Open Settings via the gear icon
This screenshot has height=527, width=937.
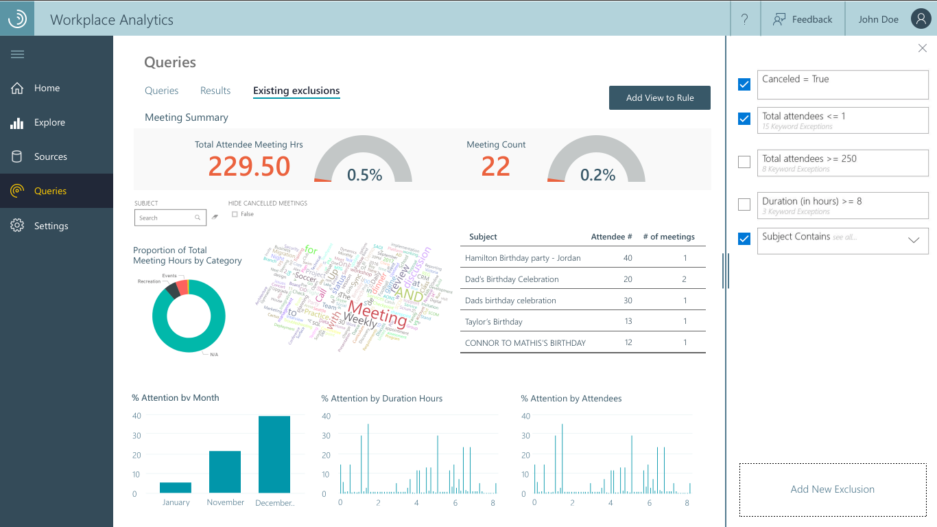point(16,225)
